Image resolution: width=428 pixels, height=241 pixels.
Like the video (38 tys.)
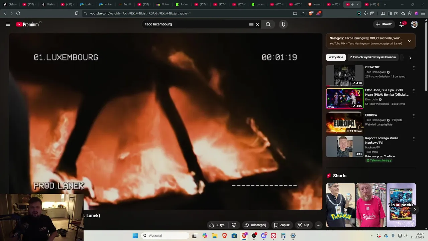tap(217, 225)
